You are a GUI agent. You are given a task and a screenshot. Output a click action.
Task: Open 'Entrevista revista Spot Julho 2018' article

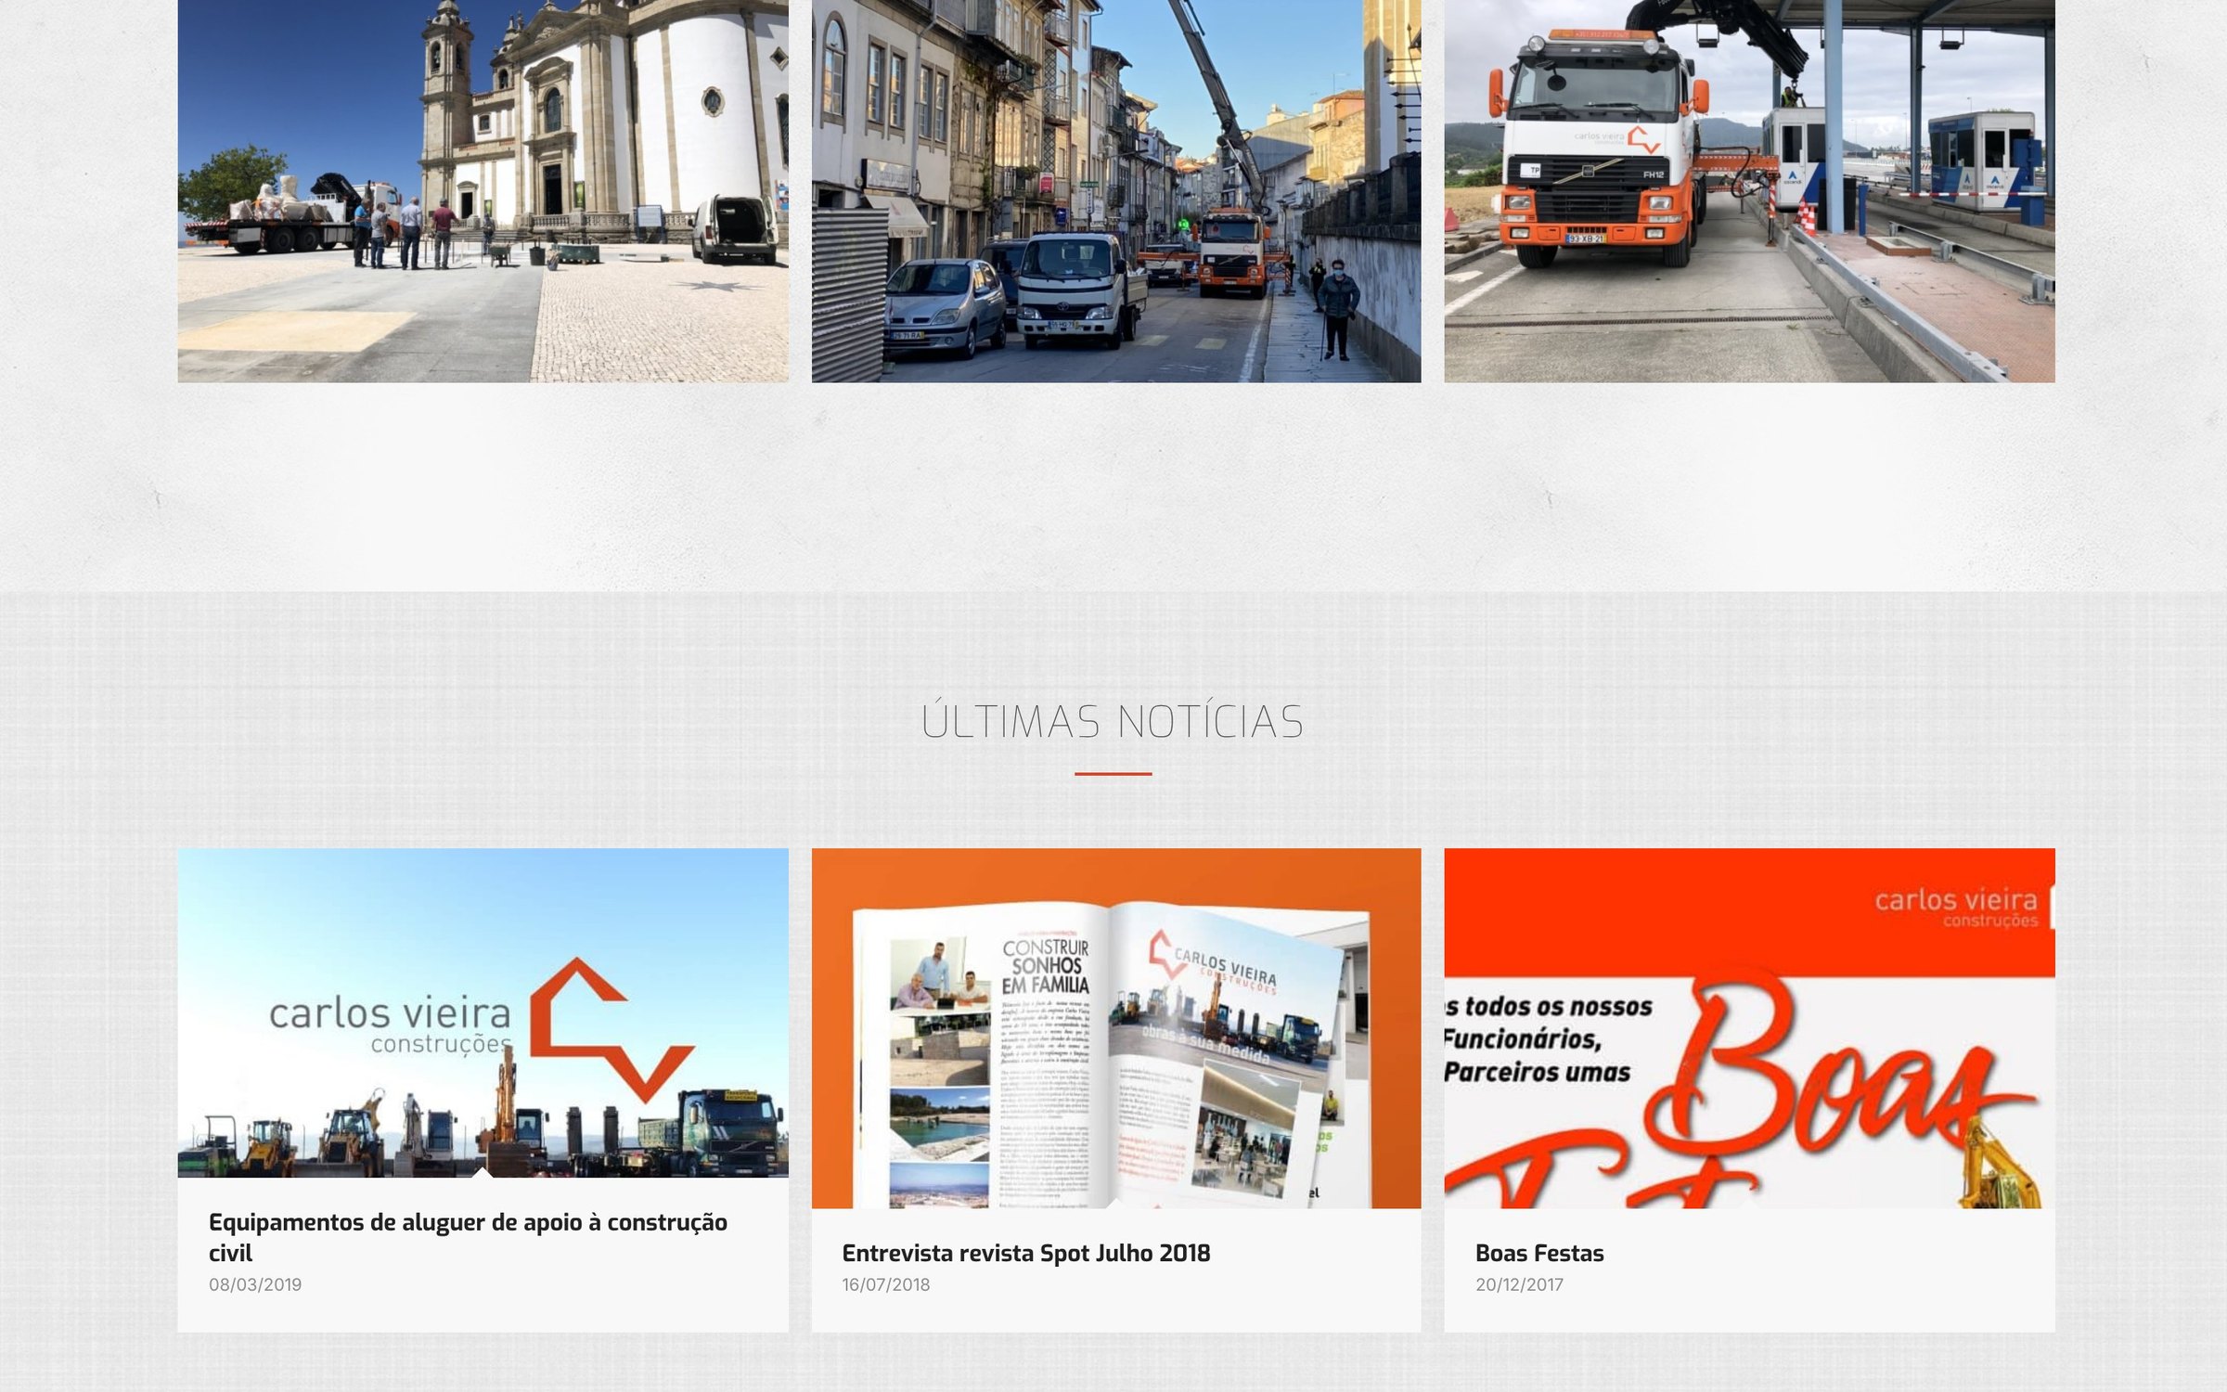point(1026,1253)
